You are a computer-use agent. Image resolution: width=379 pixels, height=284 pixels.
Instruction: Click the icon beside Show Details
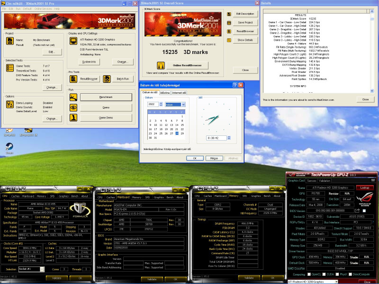point(229,40)
